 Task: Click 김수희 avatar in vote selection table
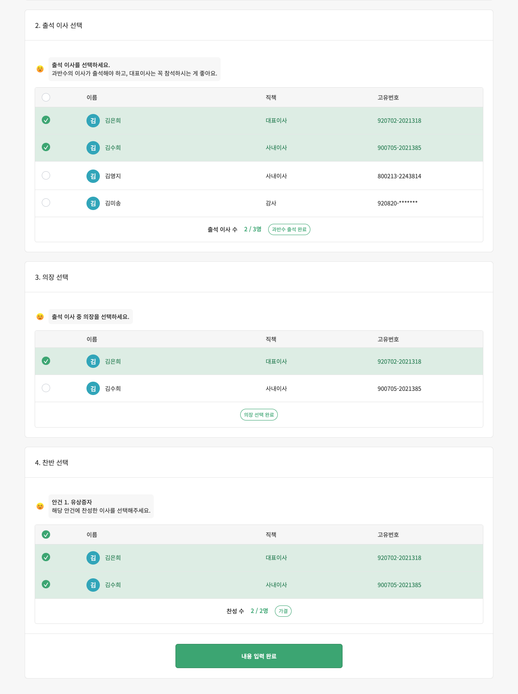pyautogui.click(x=93, y=585)
